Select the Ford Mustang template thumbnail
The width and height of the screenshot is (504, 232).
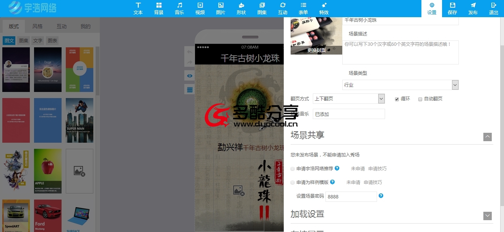pyautogui.click(x=48, y=216)
